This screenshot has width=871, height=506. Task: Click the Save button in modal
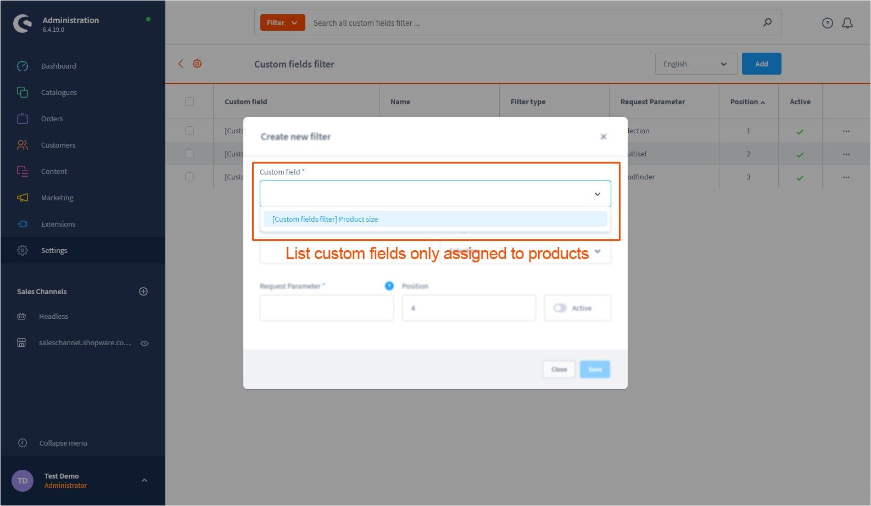tap(595, 369)
